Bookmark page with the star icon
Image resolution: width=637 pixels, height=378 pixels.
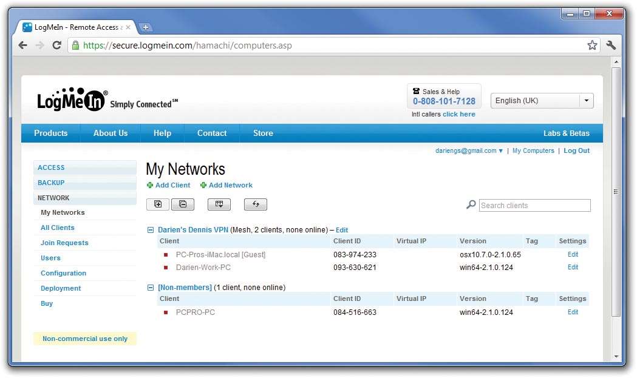(592, 45)
